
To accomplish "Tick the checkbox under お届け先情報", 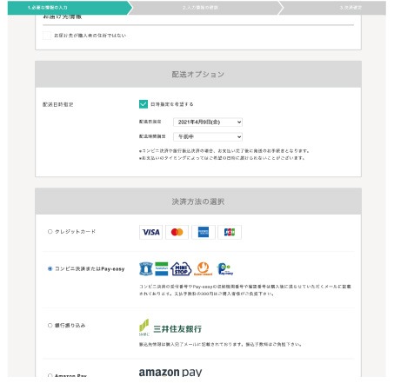I will coord(47,36).
